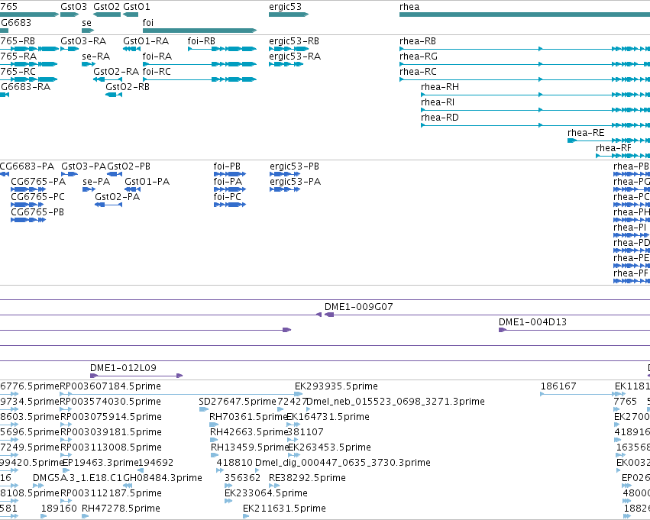Image resolution: width=650 pixels, height=520 pixels.
Task: Select protein foi-PB
Action: point(230,174)
